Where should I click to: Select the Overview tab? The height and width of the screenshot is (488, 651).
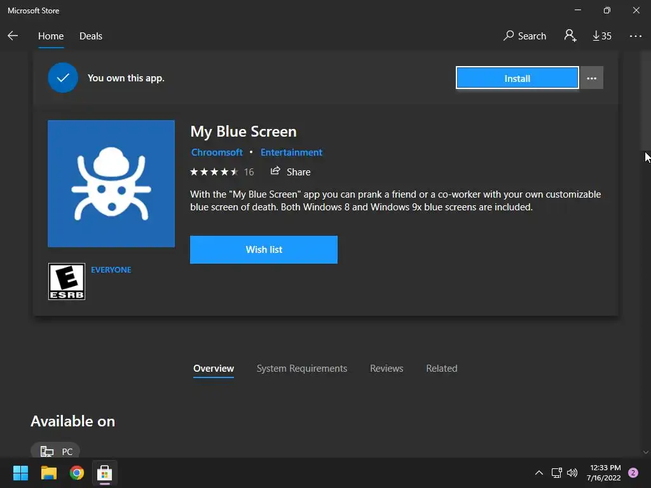214,369
